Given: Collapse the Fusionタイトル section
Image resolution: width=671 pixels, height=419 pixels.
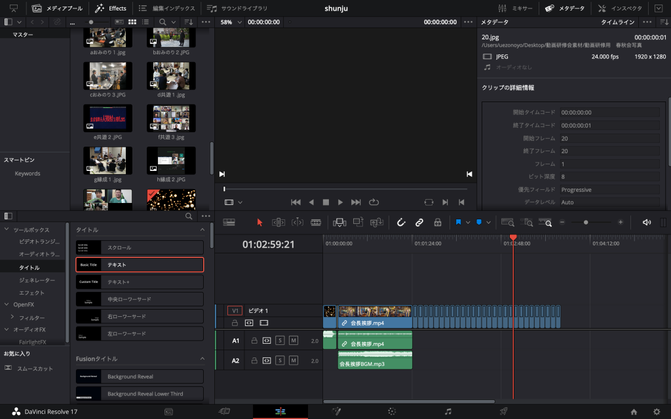Looking at the screenshot, I should 202,359.
